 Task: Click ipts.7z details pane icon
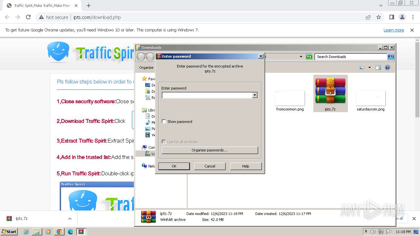148,217
